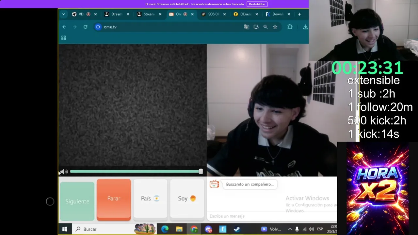Viewport: 418px width, 235px height.
Task: Open the País country selector
Action: [x=150, y=198]
